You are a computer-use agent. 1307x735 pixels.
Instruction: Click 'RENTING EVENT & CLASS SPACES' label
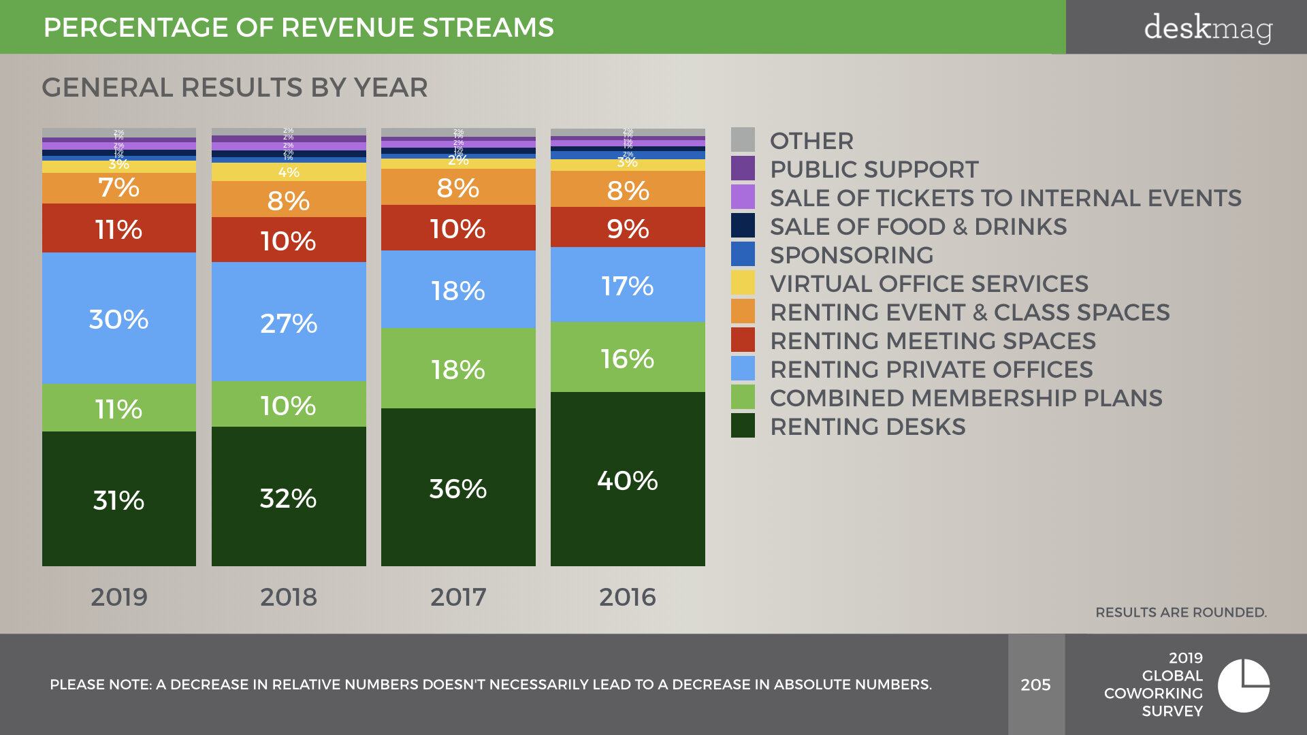(x=970, y=312)
